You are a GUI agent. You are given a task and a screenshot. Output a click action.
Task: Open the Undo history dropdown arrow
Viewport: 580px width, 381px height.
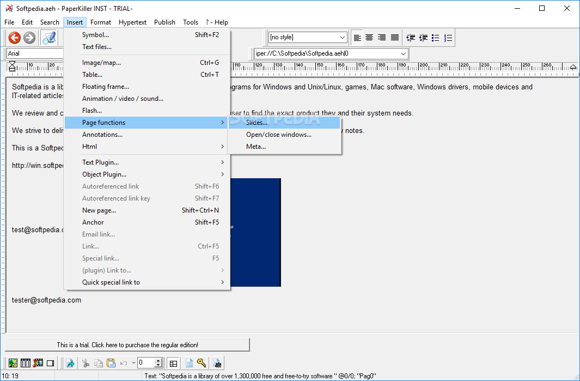tap(133, 363)
